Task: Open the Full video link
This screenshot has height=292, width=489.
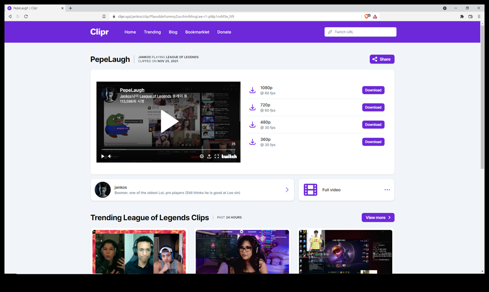Action: tap(331, 190)
